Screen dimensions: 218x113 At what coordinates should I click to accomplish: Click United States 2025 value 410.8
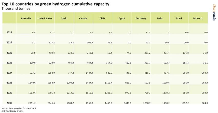52,53
